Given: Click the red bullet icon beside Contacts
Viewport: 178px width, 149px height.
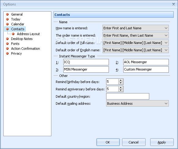Looking at the screenshot, I should click(x=7, y=29).
